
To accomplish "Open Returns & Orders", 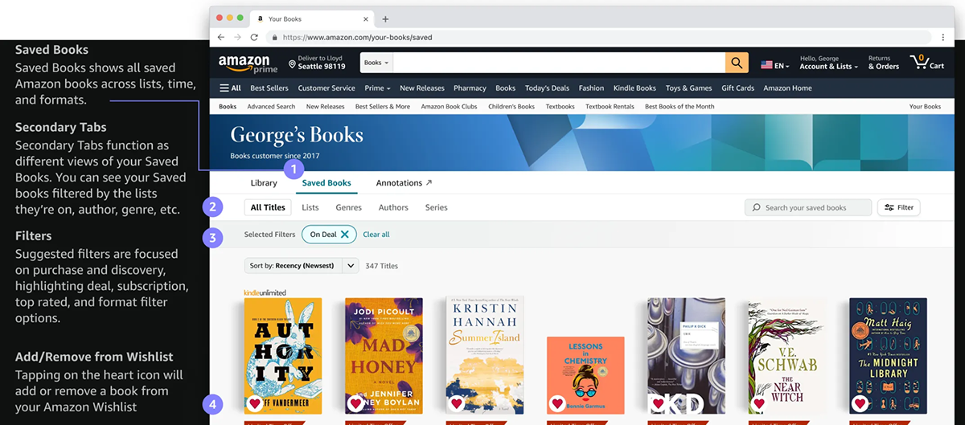I will [884, 63].
